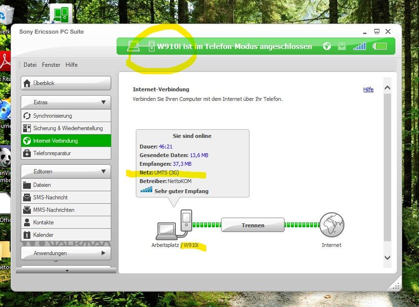Viewport: 419px width, 307px height.
Task: Click the large Internet globe illustration
Action: [332, 225]
